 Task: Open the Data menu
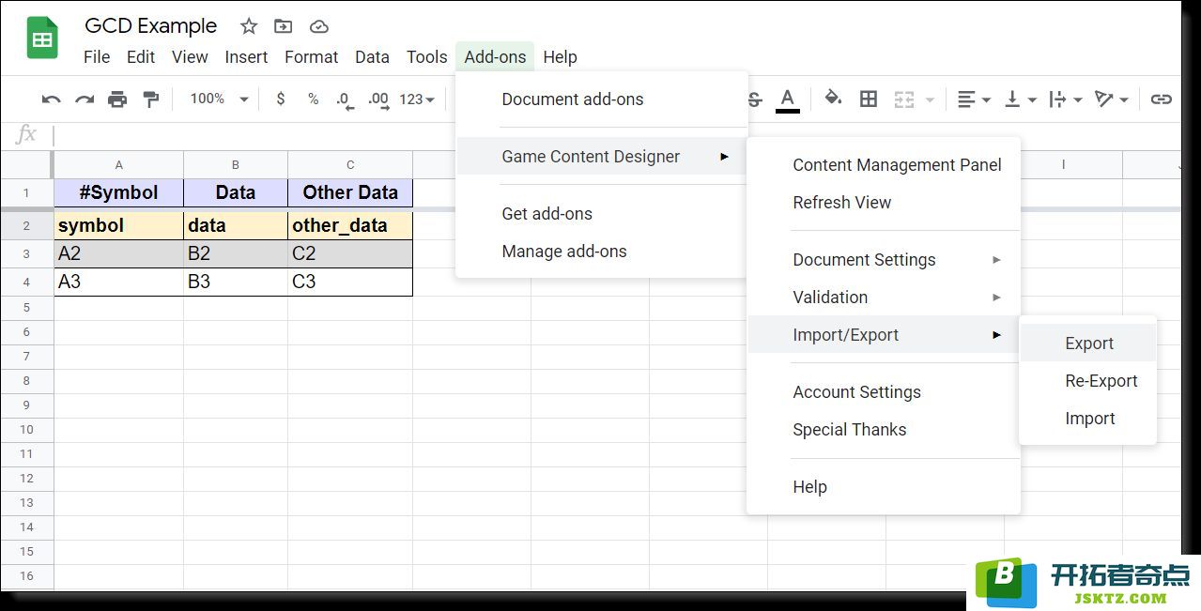(x=372, y=56)
